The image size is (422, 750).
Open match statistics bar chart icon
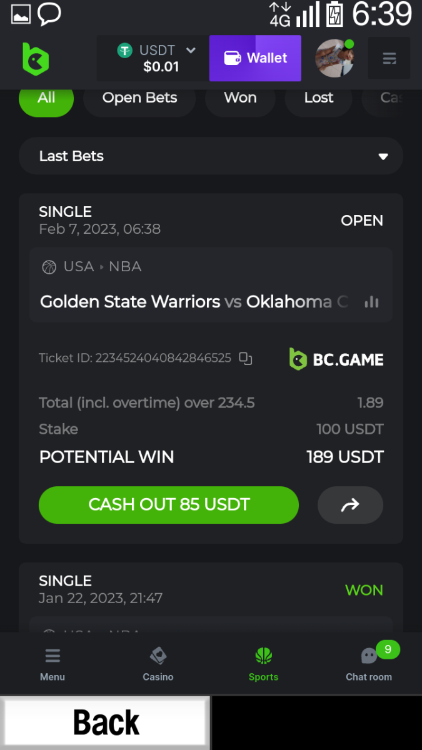[x=372, y=302]
